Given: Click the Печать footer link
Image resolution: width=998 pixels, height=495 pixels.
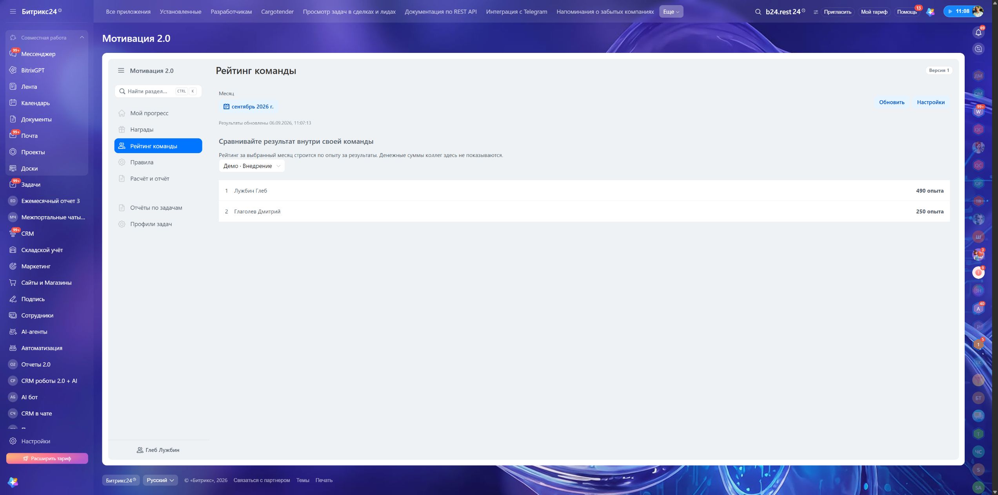Looking at the screenshot, I should [324, 480].
